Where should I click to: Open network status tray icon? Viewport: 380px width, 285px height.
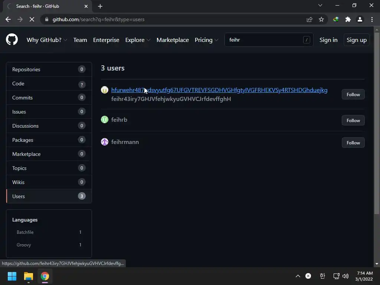[336, 276]
